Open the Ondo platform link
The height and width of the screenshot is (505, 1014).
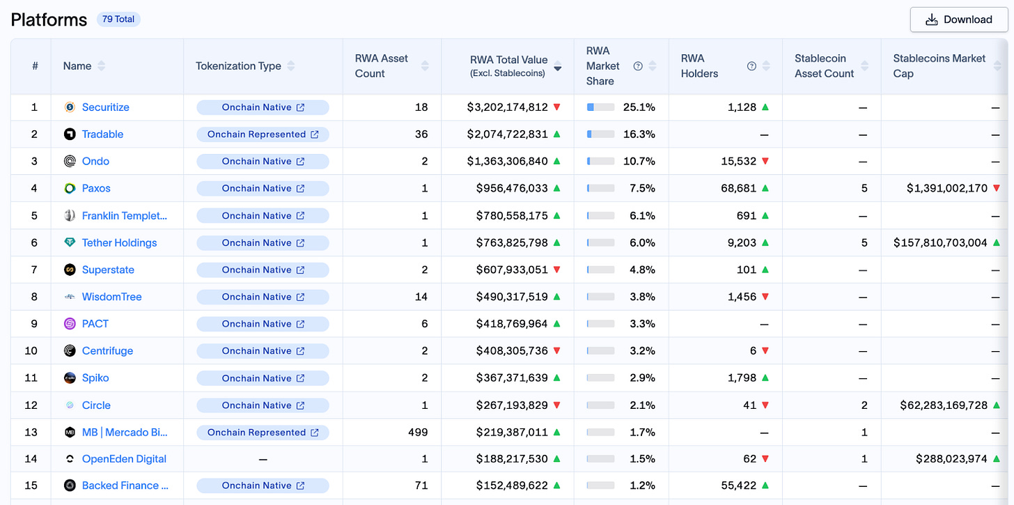[x=95, y=162]
